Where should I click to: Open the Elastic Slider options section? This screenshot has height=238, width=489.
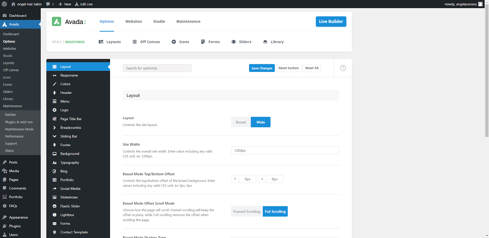click(78, 206)
